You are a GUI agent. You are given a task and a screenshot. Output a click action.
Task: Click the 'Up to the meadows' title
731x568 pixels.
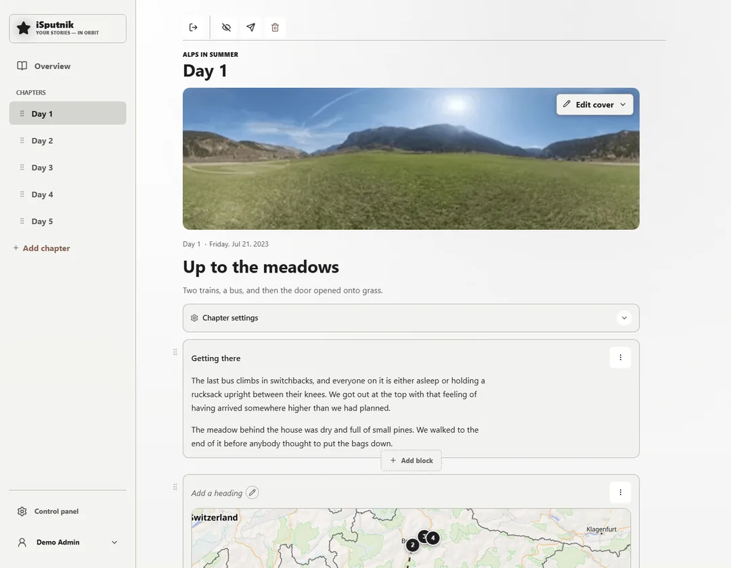[x=261, y=267]
